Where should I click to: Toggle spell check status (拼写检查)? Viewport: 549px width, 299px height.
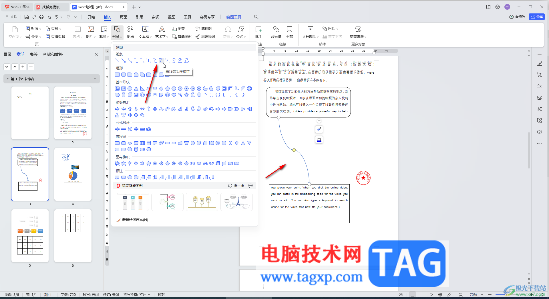point(136,294)
